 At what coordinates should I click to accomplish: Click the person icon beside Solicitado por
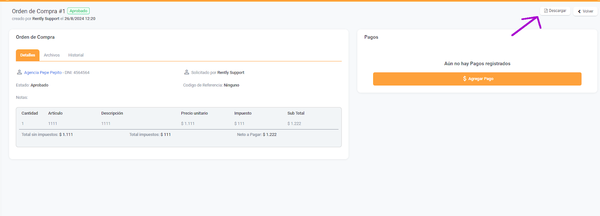pos(186,72)
